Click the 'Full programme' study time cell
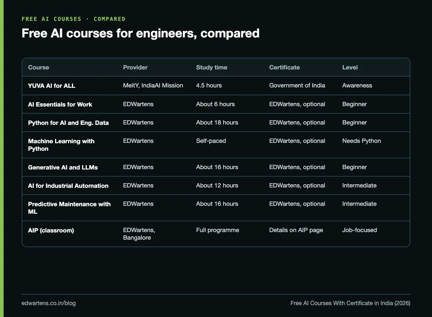This screenshot has height=317, width=432. [x=217, y=230]
